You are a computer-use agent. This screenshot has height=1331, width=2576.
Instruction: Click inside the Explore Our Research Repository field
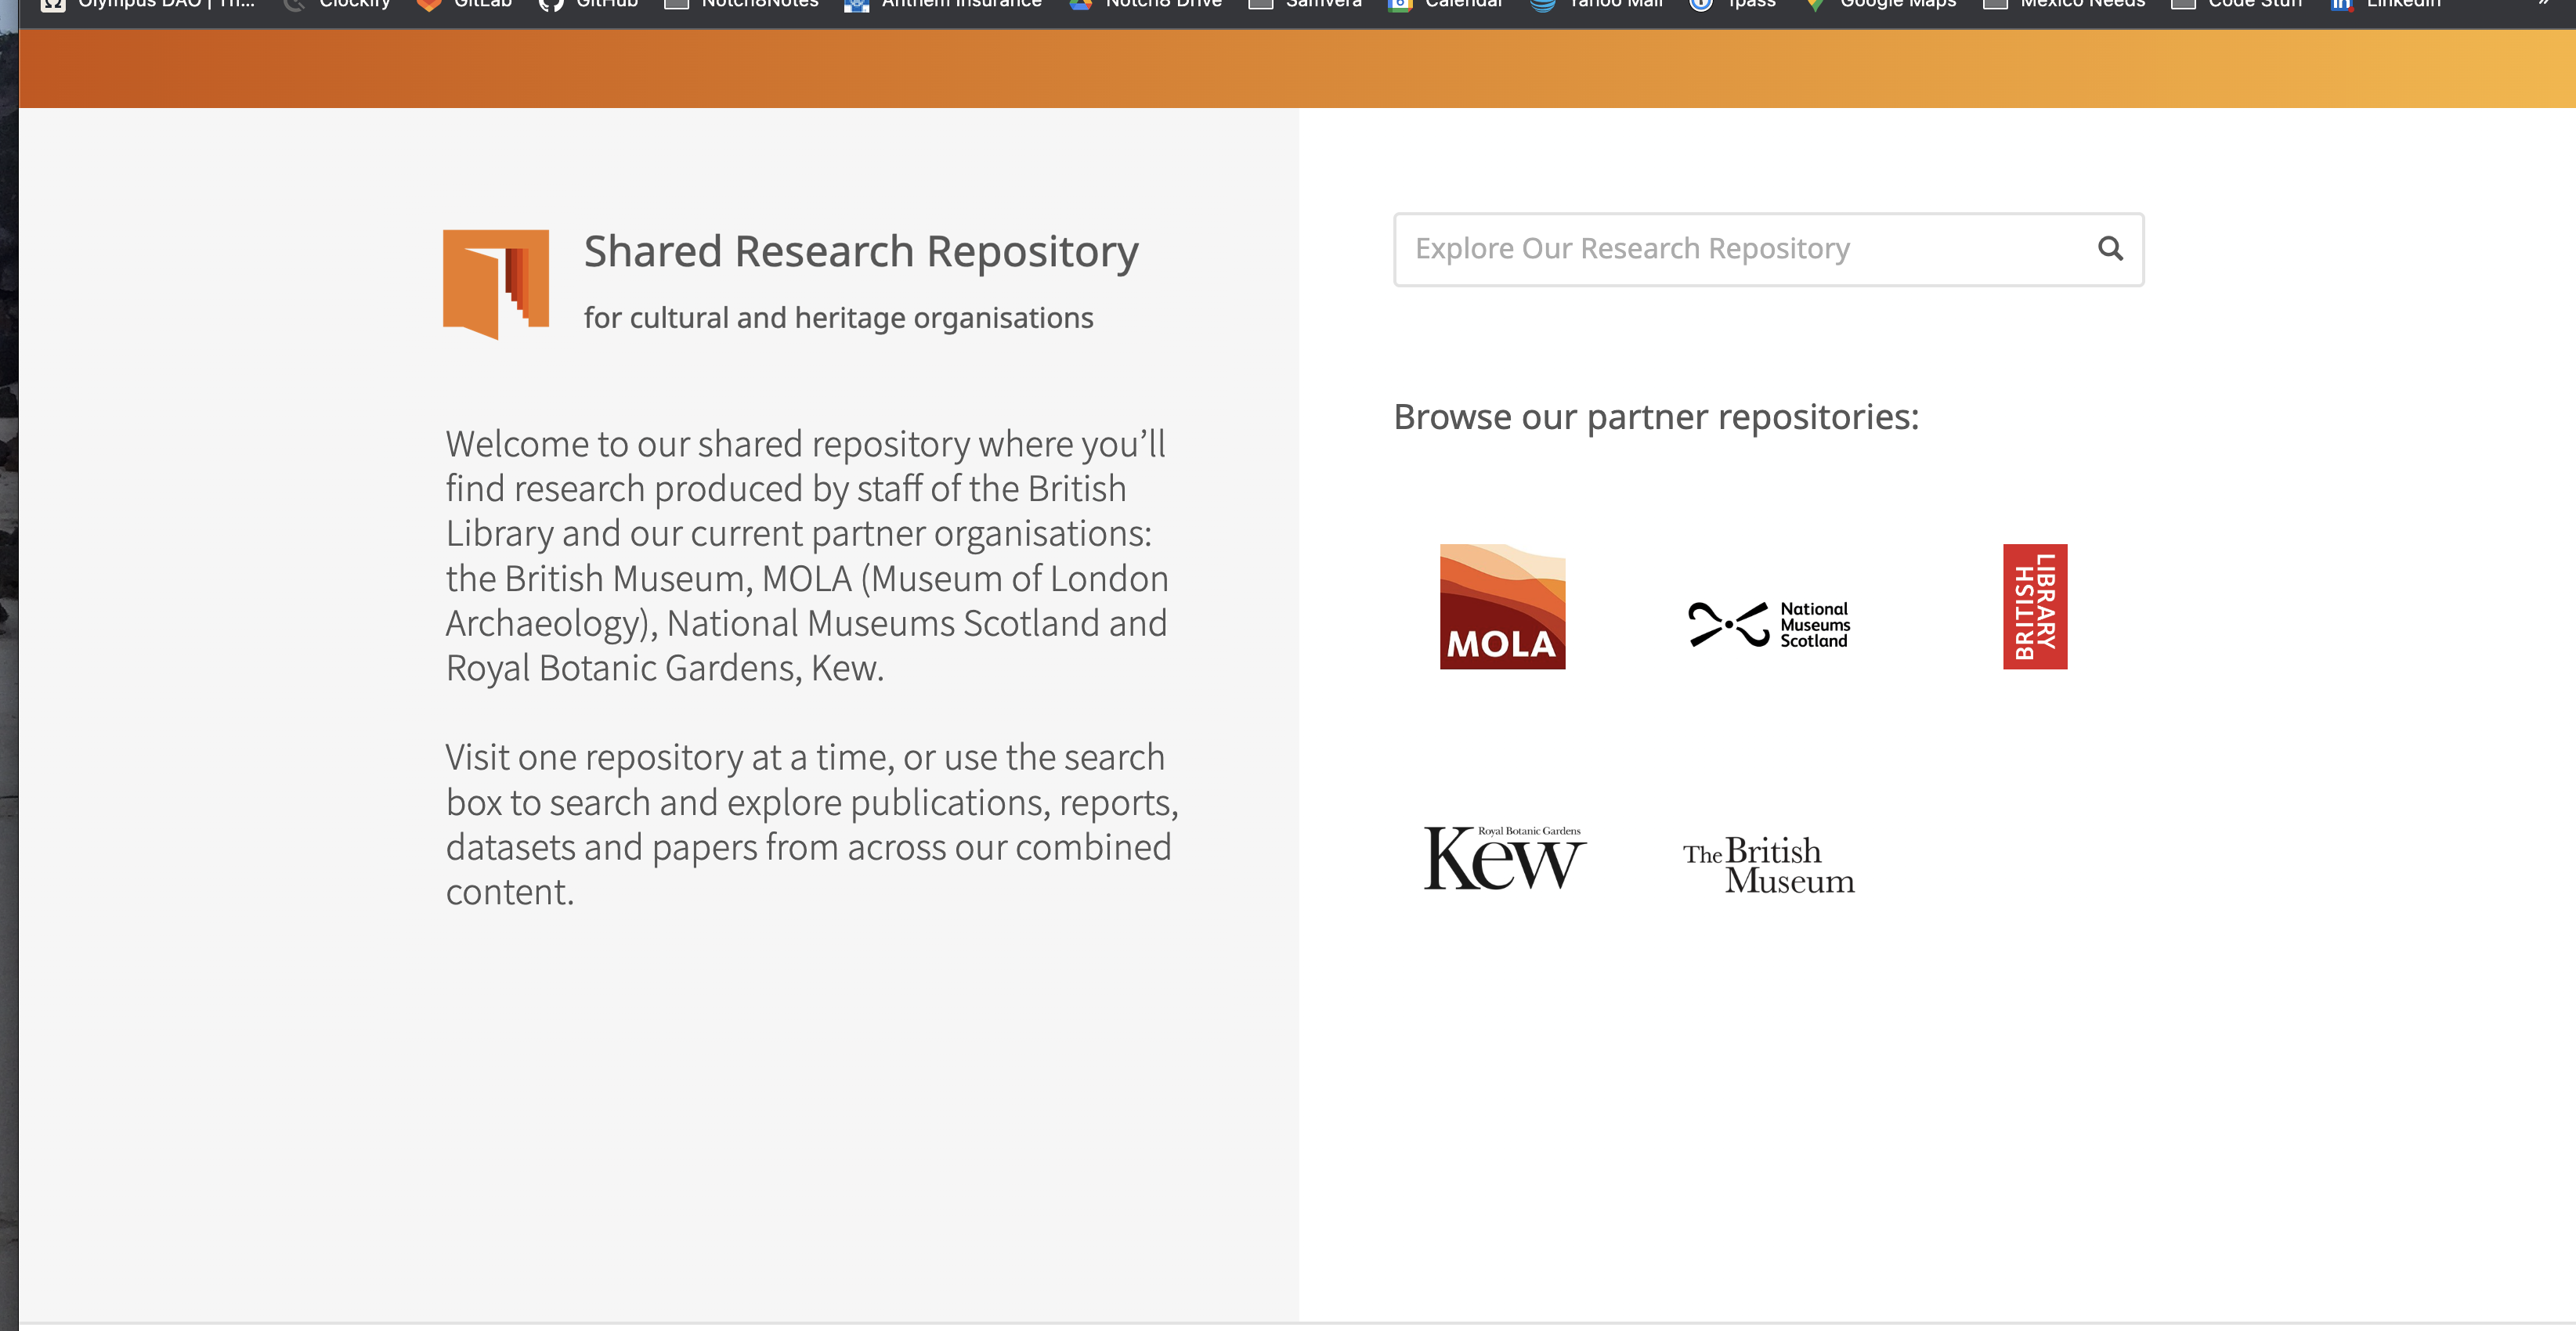pos(1700,249)
